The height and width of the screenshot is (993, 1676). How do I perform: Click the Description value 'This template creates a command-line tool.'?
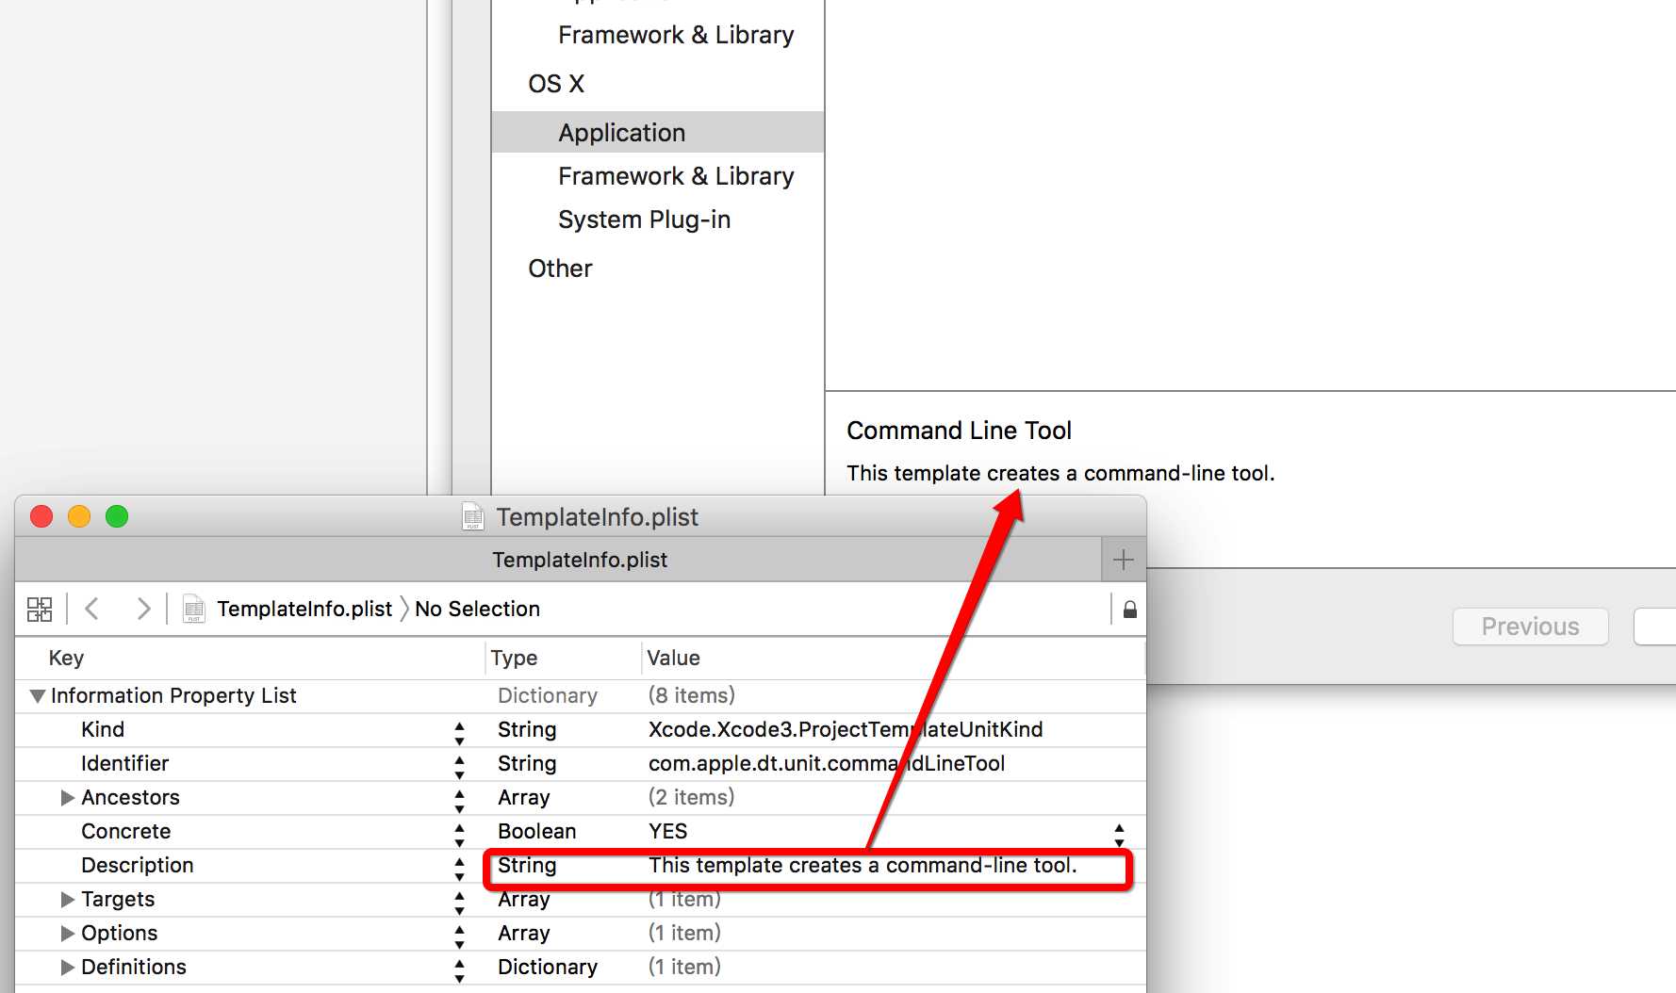click(x=863, y=865)
